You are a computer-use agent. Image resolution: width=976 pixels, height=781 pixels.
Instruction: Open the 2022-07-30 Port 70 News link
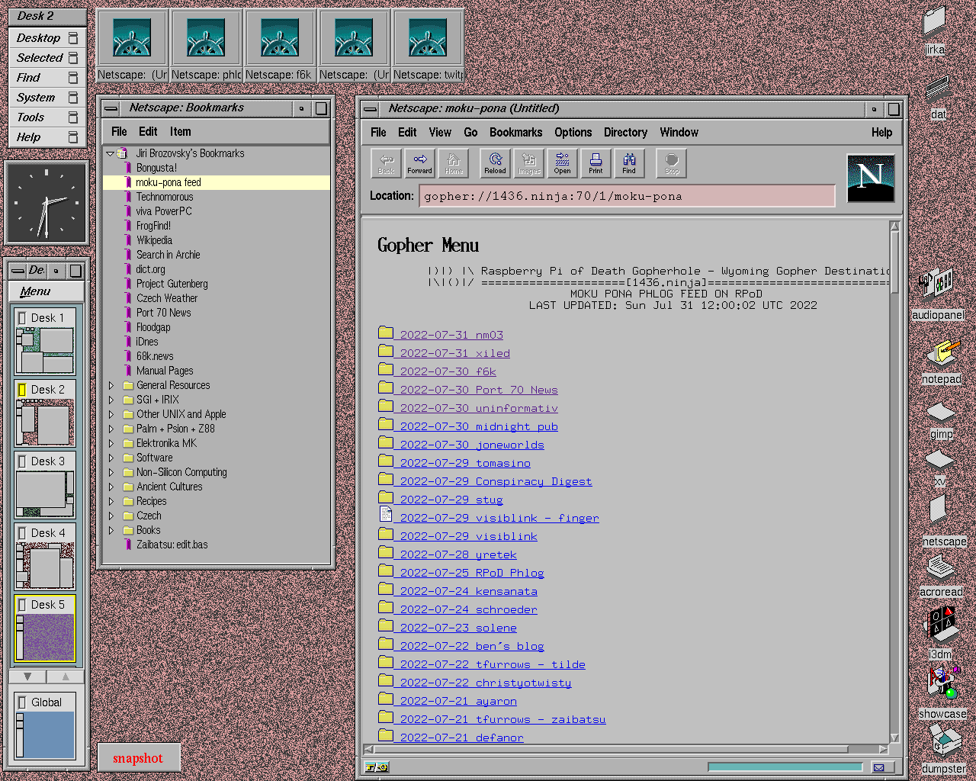(x=478, y=390)
